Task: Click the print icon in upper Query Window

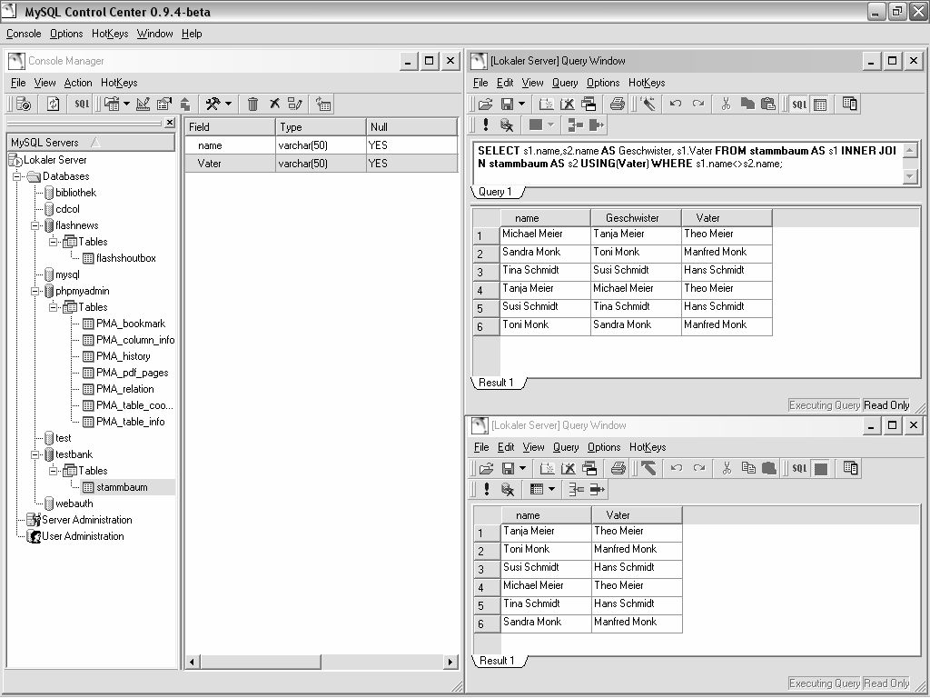Action: pos(618,104)
